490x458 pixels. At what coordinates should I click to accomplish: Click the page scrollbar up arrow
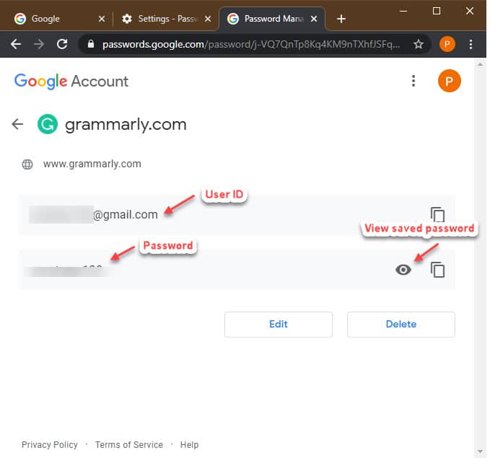(480, 65)
